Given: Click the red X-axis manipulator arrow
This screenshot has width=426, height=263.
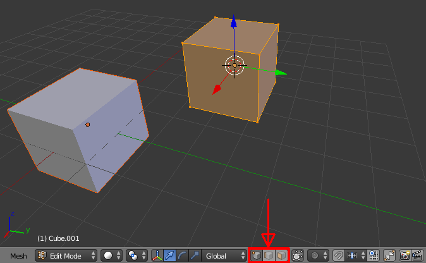Looking at the screenshot, I should [x=217, y=89].
